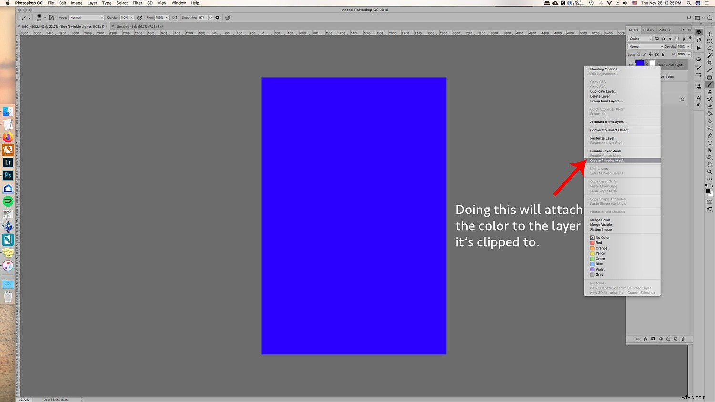Open smoothing options gear icon
This screenshot has height=402, width=715.
218,18
